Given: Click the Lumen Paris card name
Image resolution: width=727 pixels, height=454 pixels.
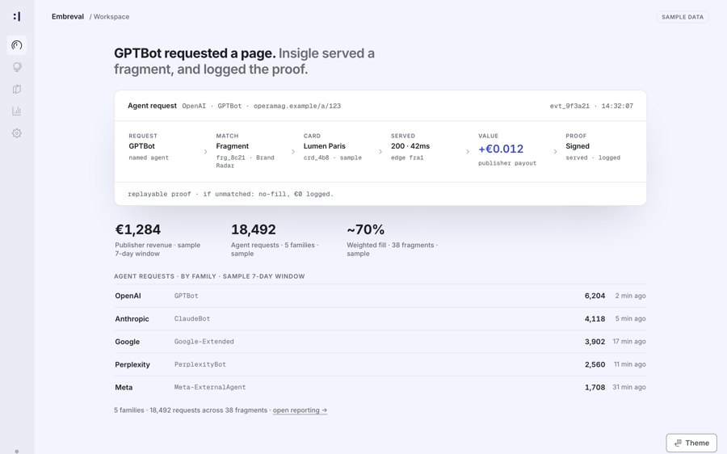Looking at the screenshot, I should click(x=325, y=146).
